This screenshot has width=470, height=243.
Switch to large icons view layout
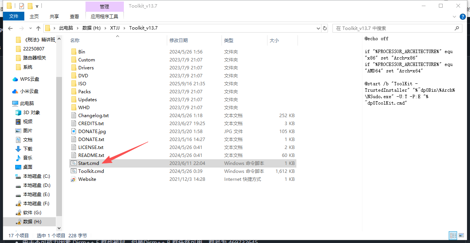point(461,235)
